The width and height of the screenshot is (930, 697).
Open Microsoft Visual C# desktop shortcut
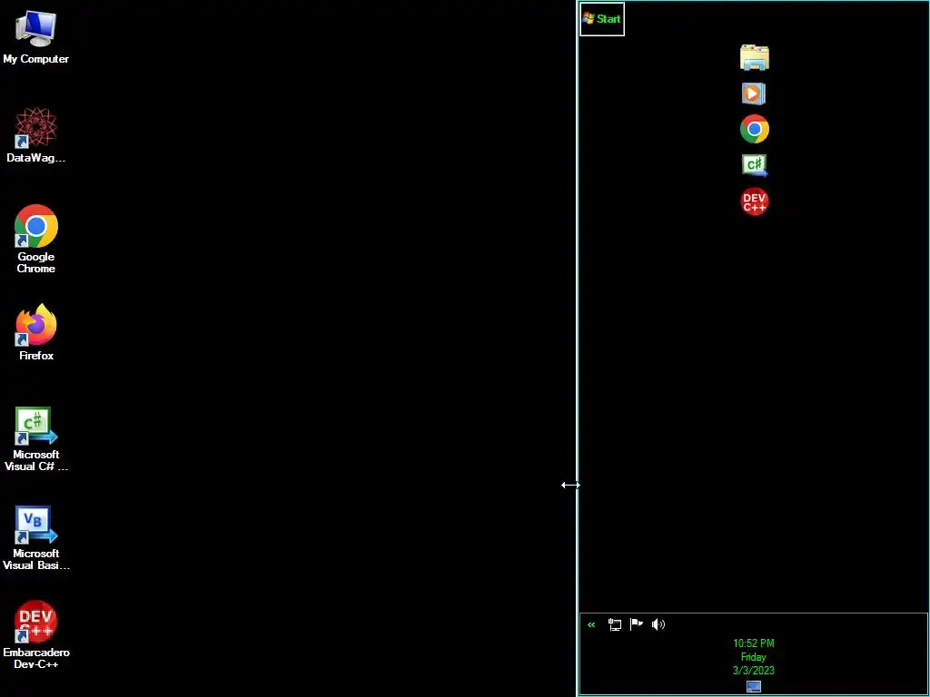pos(35,439)
